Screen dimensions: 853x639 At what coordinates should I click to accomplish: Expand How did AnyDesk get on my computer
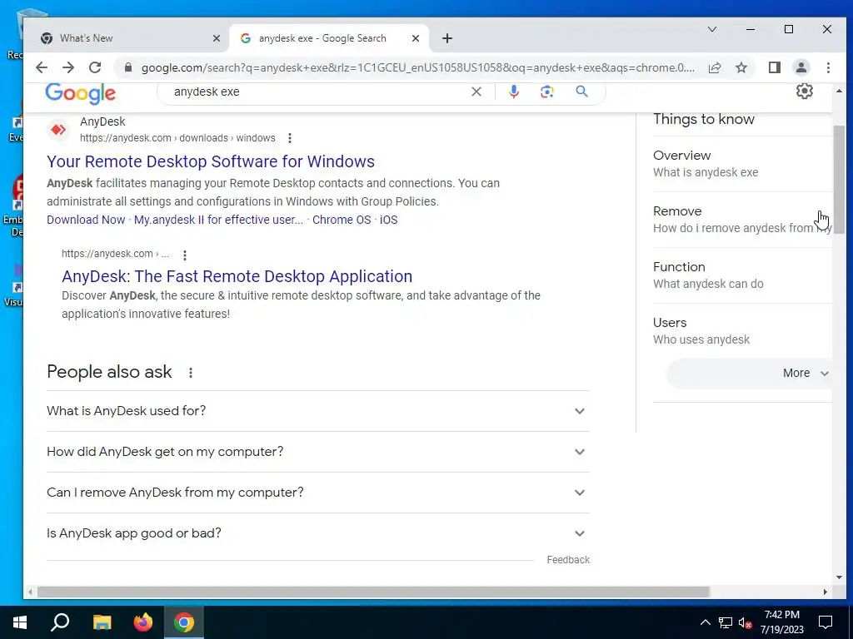click(x=318, y=452)
